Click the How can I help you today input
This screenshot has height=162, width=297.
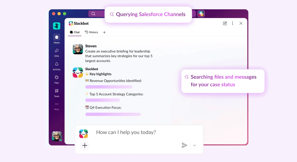(x=126, y=132)
